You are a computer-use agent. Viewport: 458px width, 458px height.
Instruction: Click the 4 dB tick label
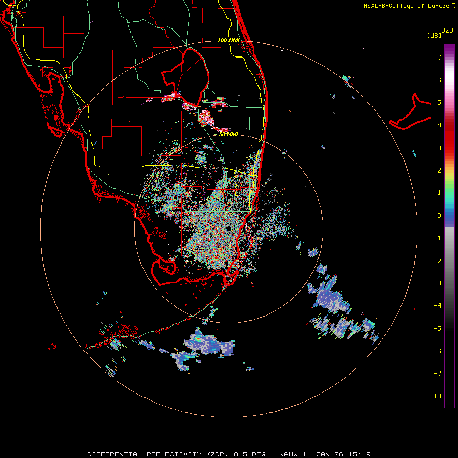(439, 125)
